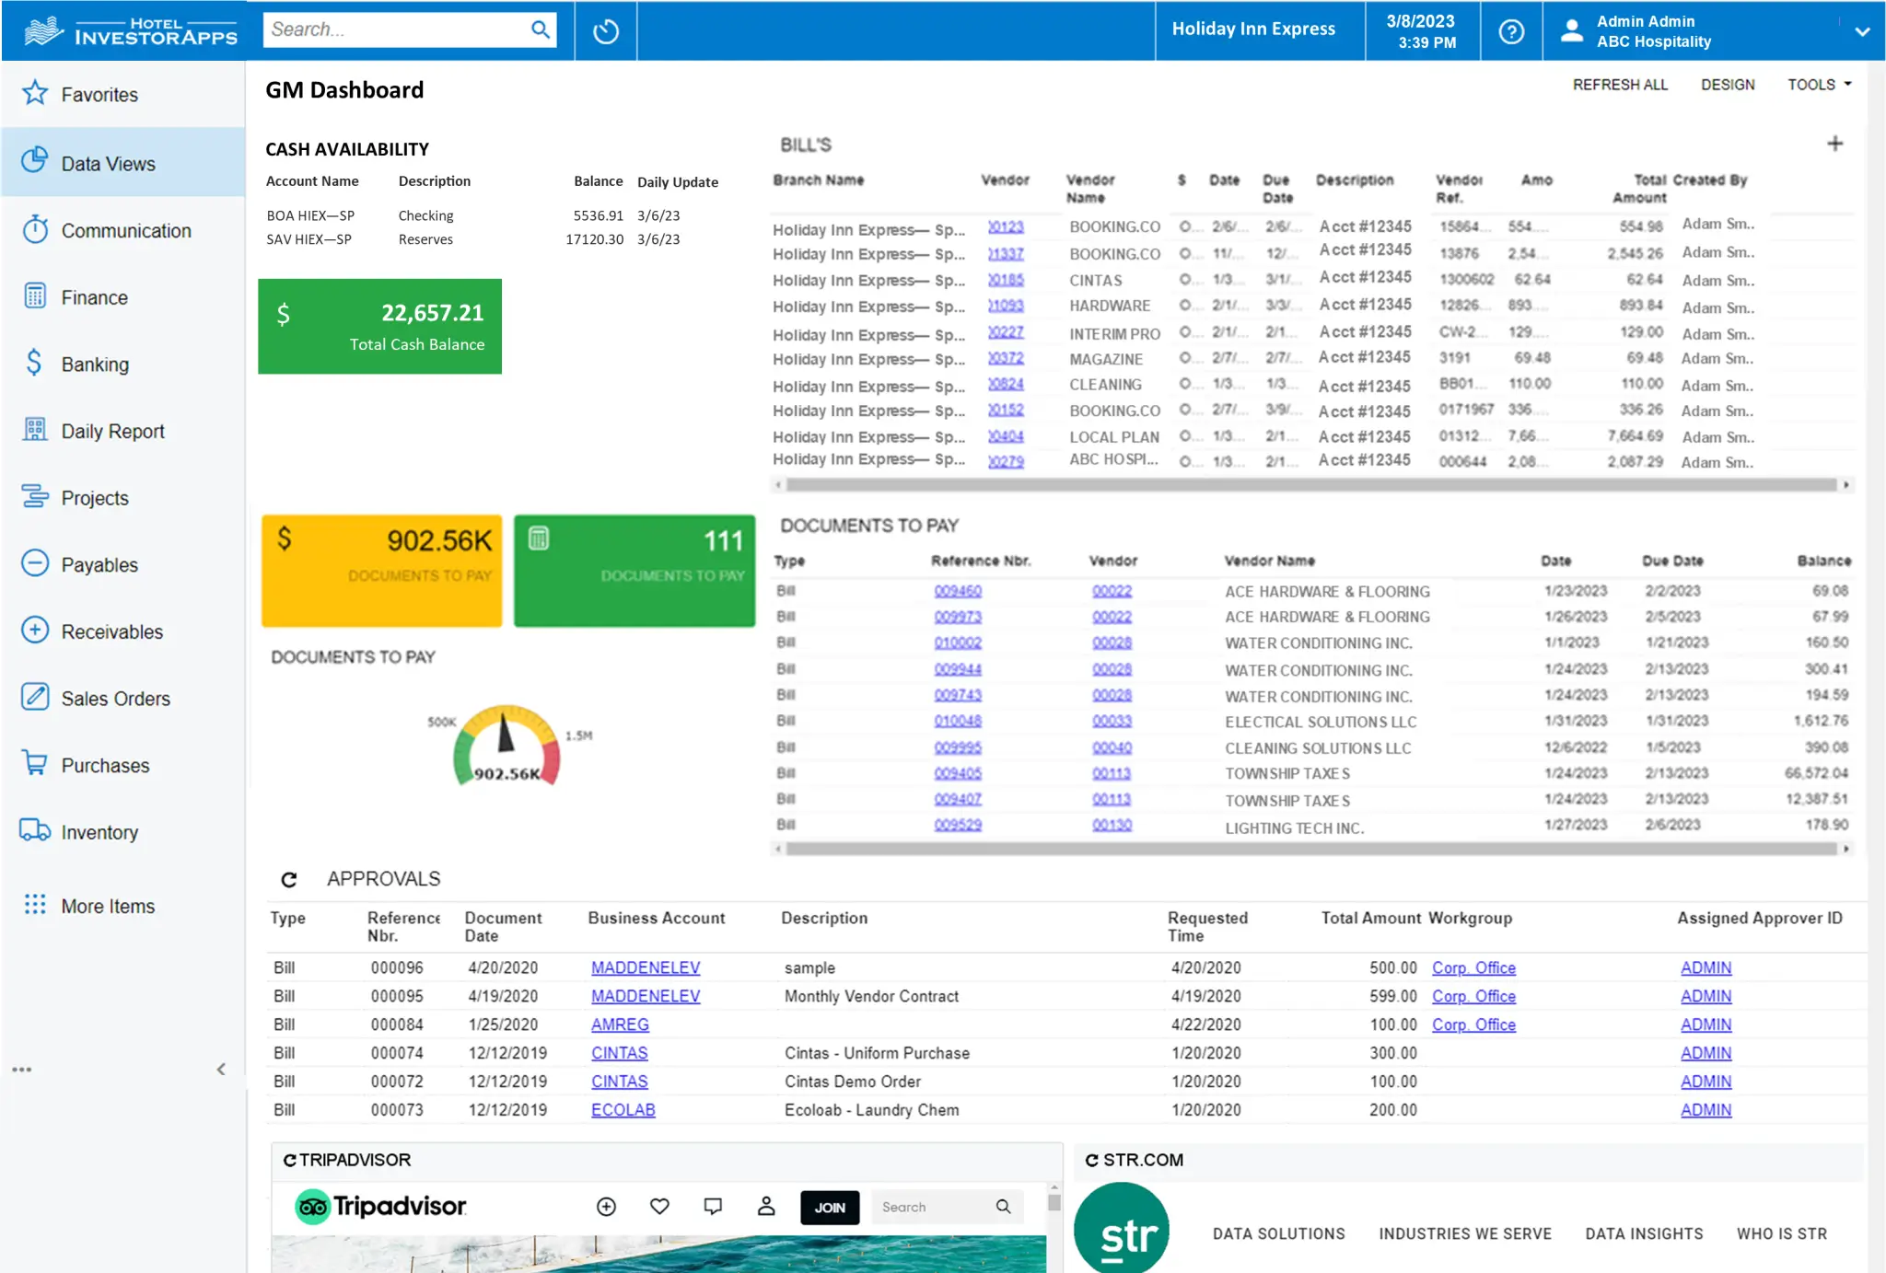Sort Approvals by Total Amount column
The height and width of the screenshot is (1273, 1886).
point(1371,918)
